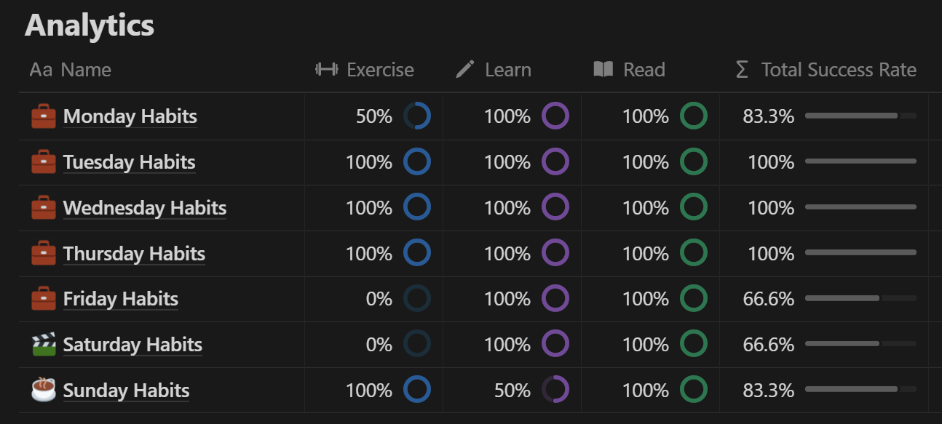
Task: Click the book icon in Read header
Action: tap(603, 70)
